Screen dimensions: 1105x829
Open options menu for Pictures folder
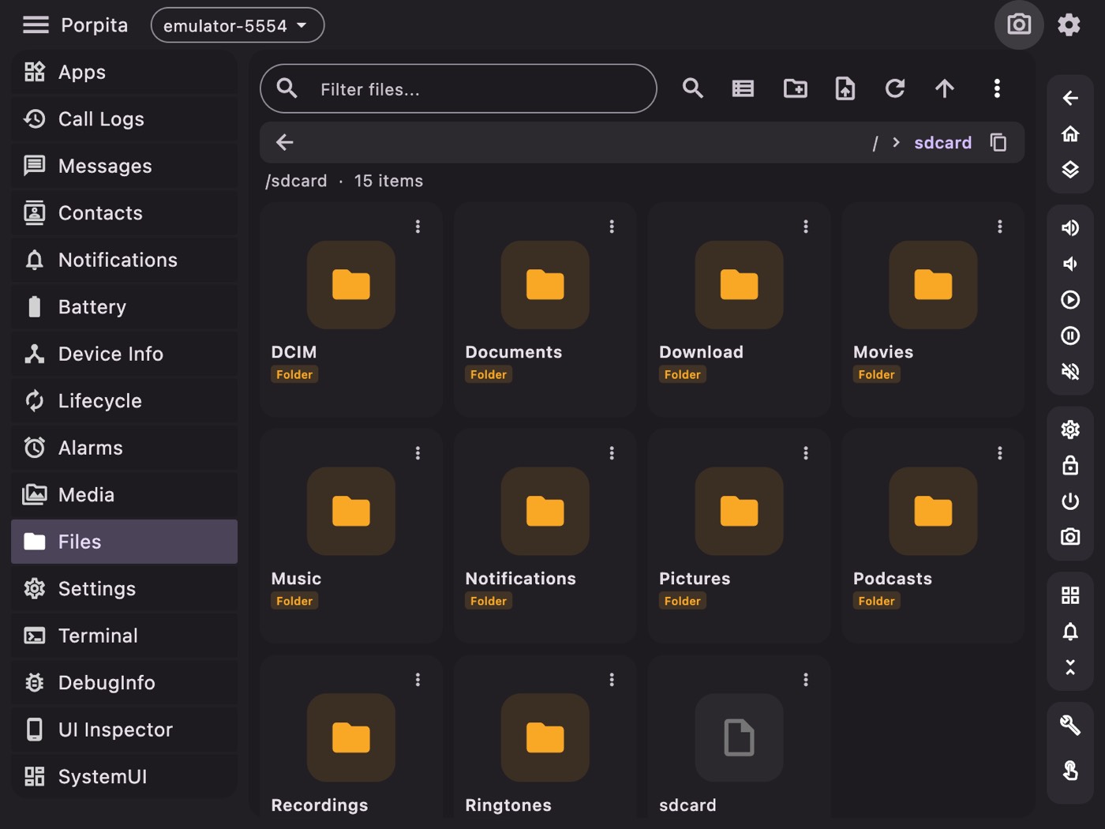(x=806, y=453)
